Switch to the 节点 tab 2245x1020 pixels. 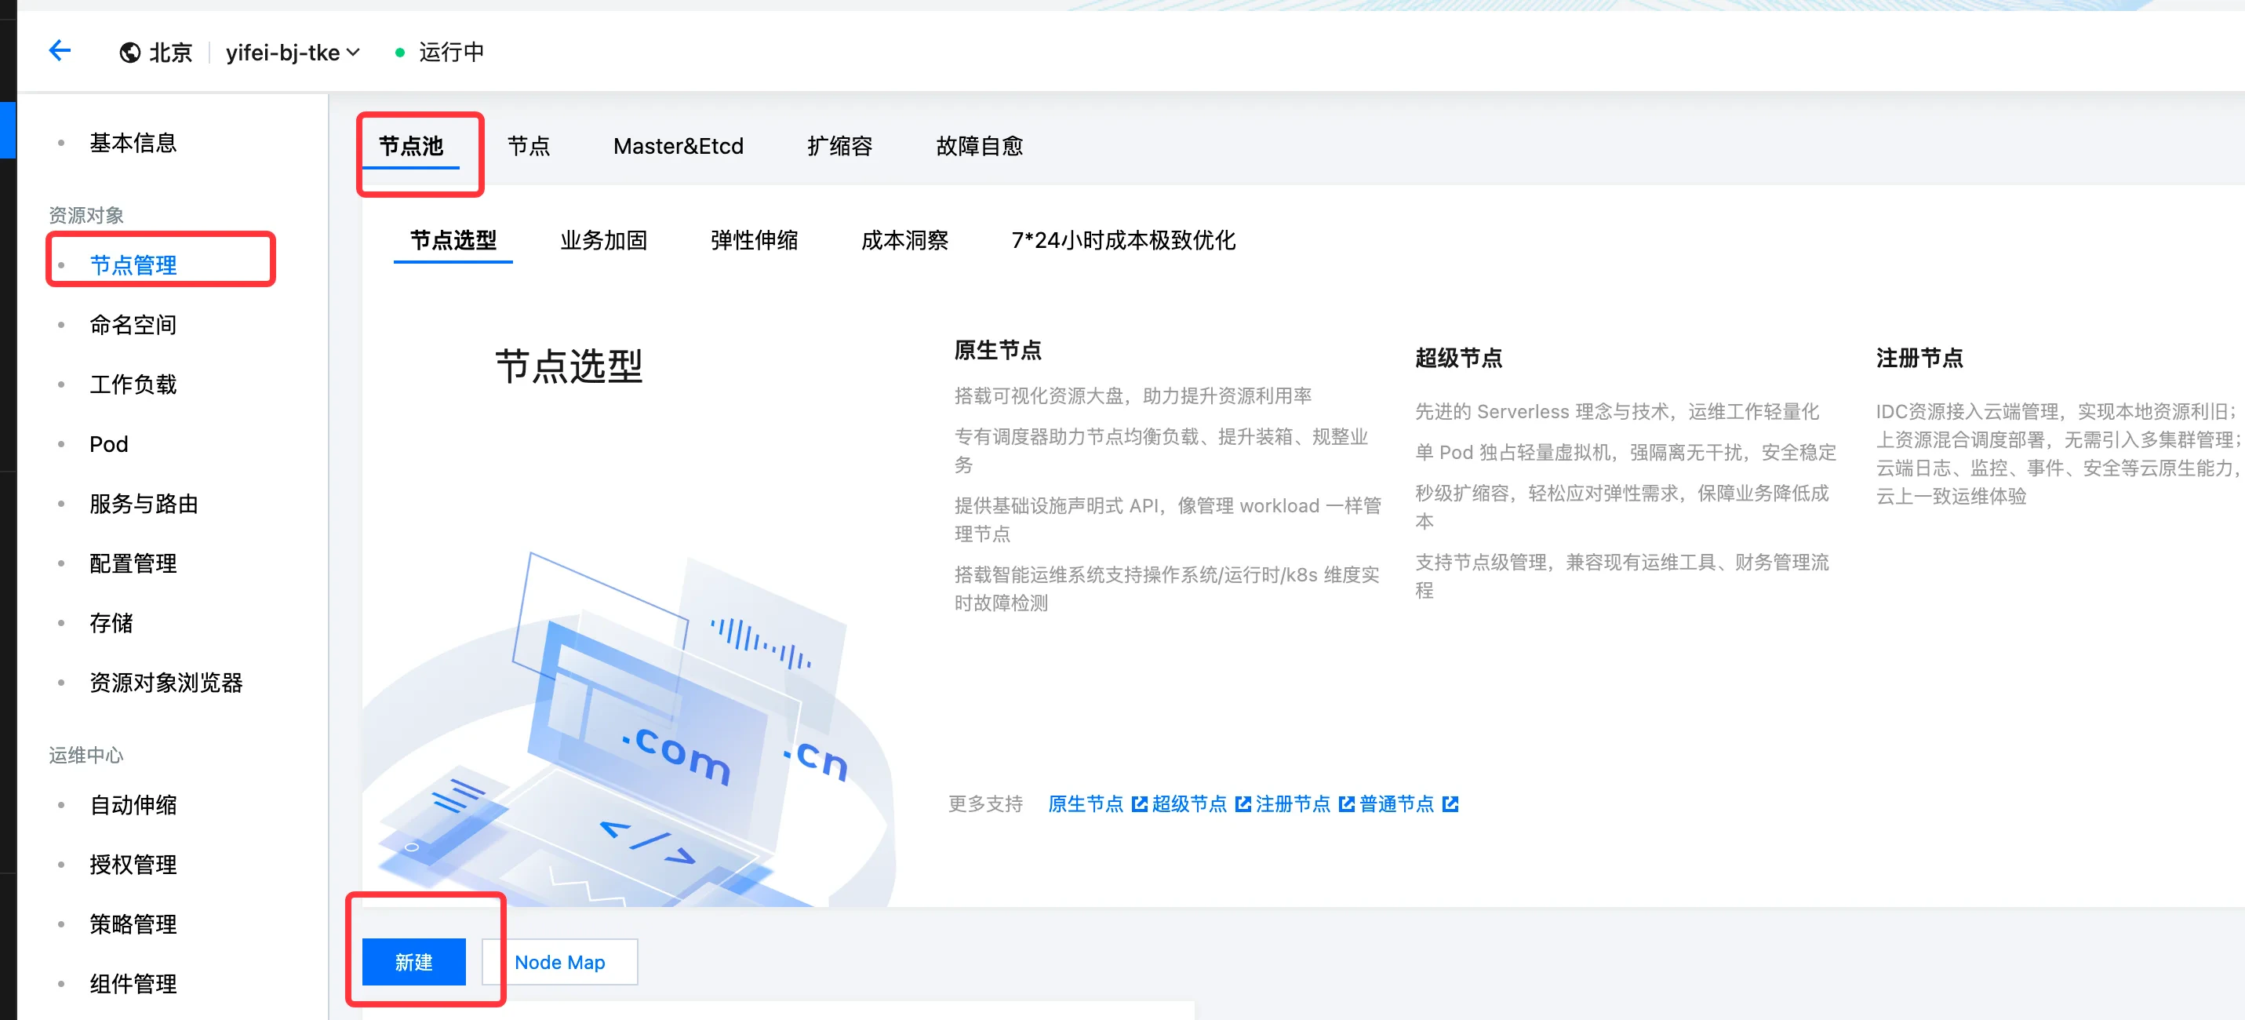pos(528,146)
